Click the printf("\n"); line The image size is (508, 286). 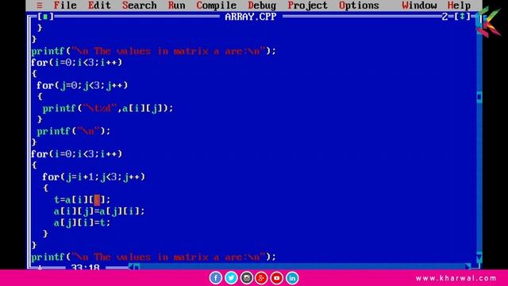coord(74,131)
